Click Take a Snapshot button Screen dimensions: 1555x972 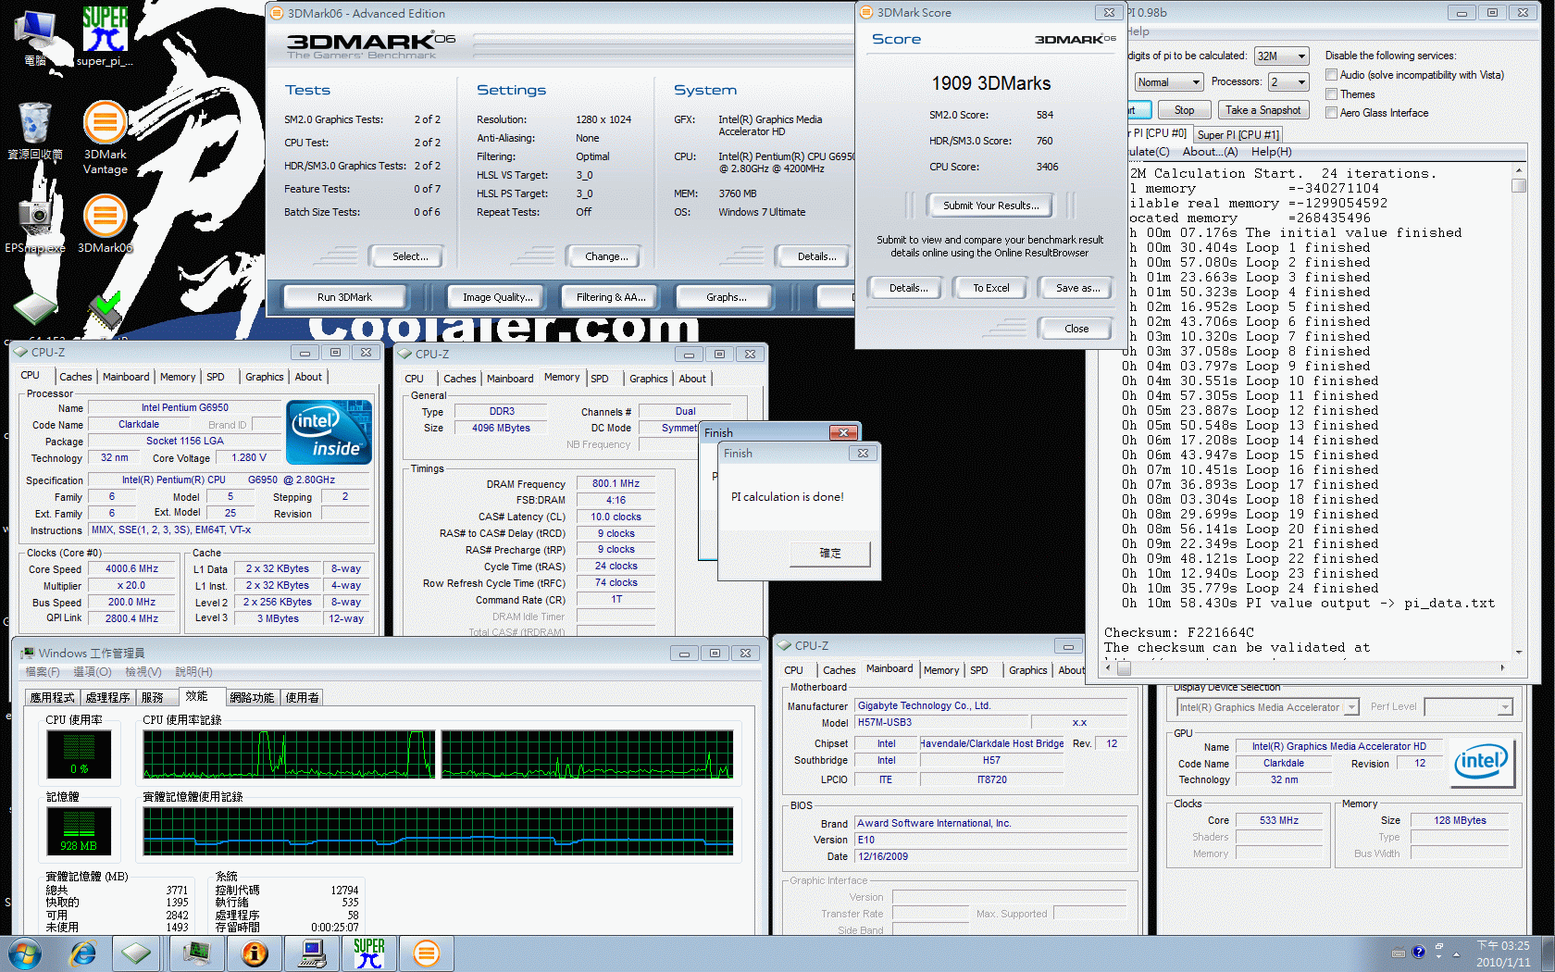click(x=1263, y=110)
